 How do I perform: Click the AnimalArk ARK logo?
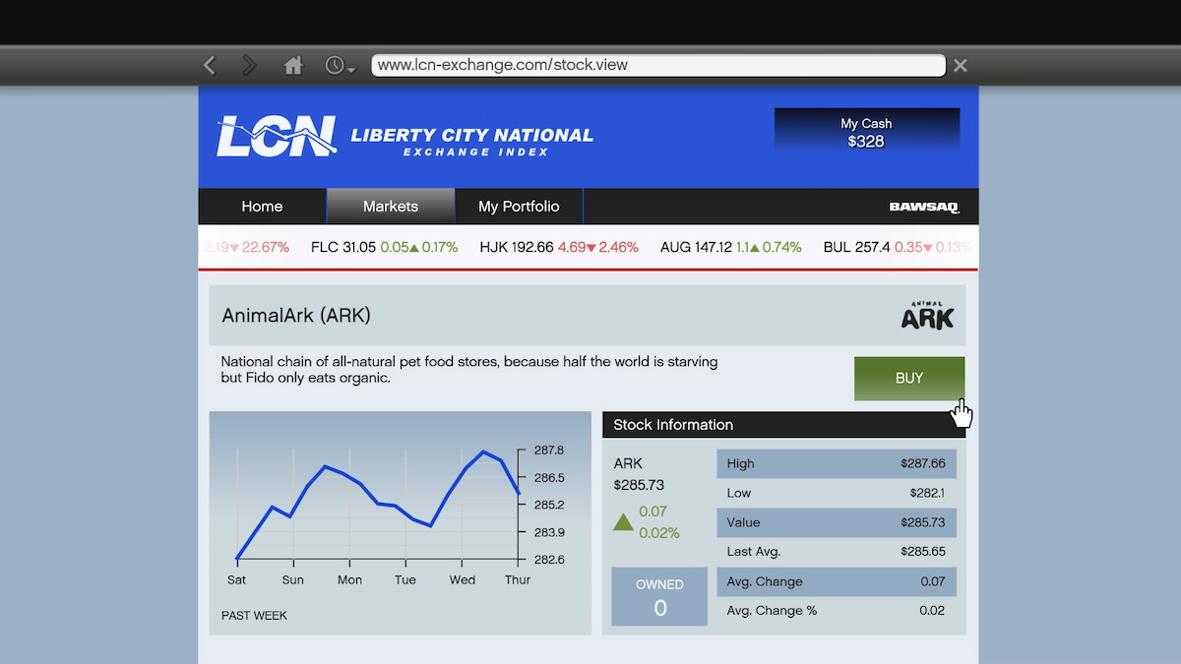point(927,316)
